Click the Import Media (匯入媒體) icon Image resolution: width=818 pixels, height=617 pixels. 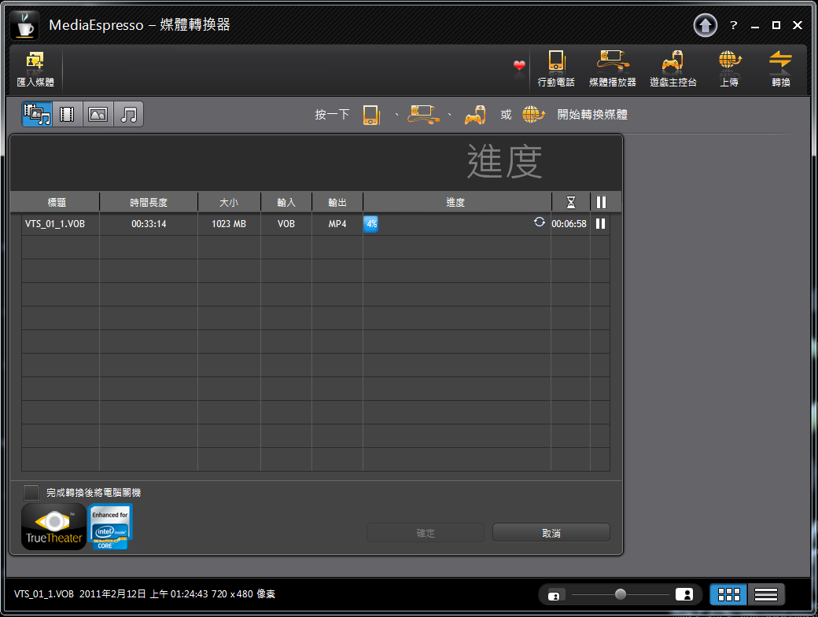click(35, 69)
